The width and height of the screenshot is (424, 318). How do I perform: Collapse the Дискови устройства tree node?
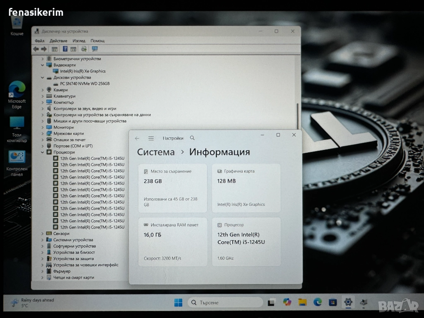[42, 77]
